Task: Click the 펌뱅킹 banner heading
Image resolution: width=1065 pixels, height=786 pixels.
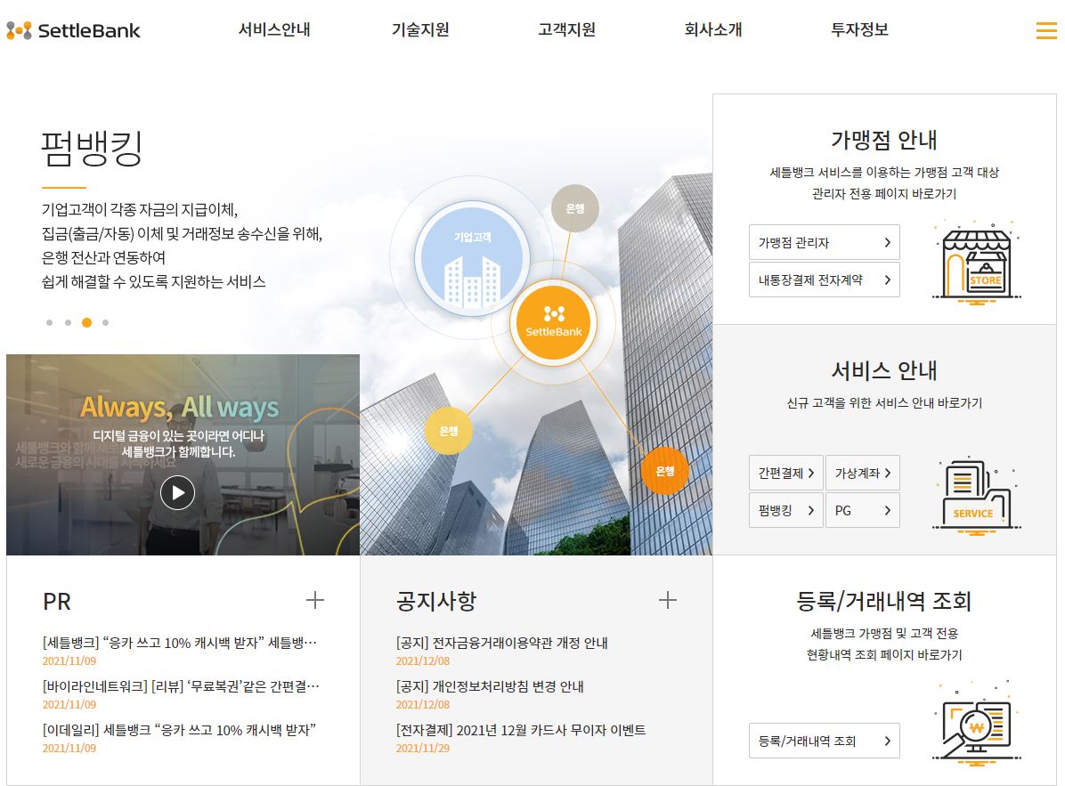Action: tap(92, 149)
